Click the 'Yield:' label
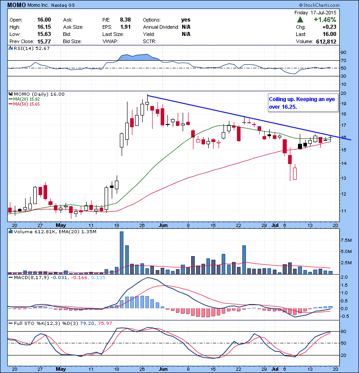 149,34
